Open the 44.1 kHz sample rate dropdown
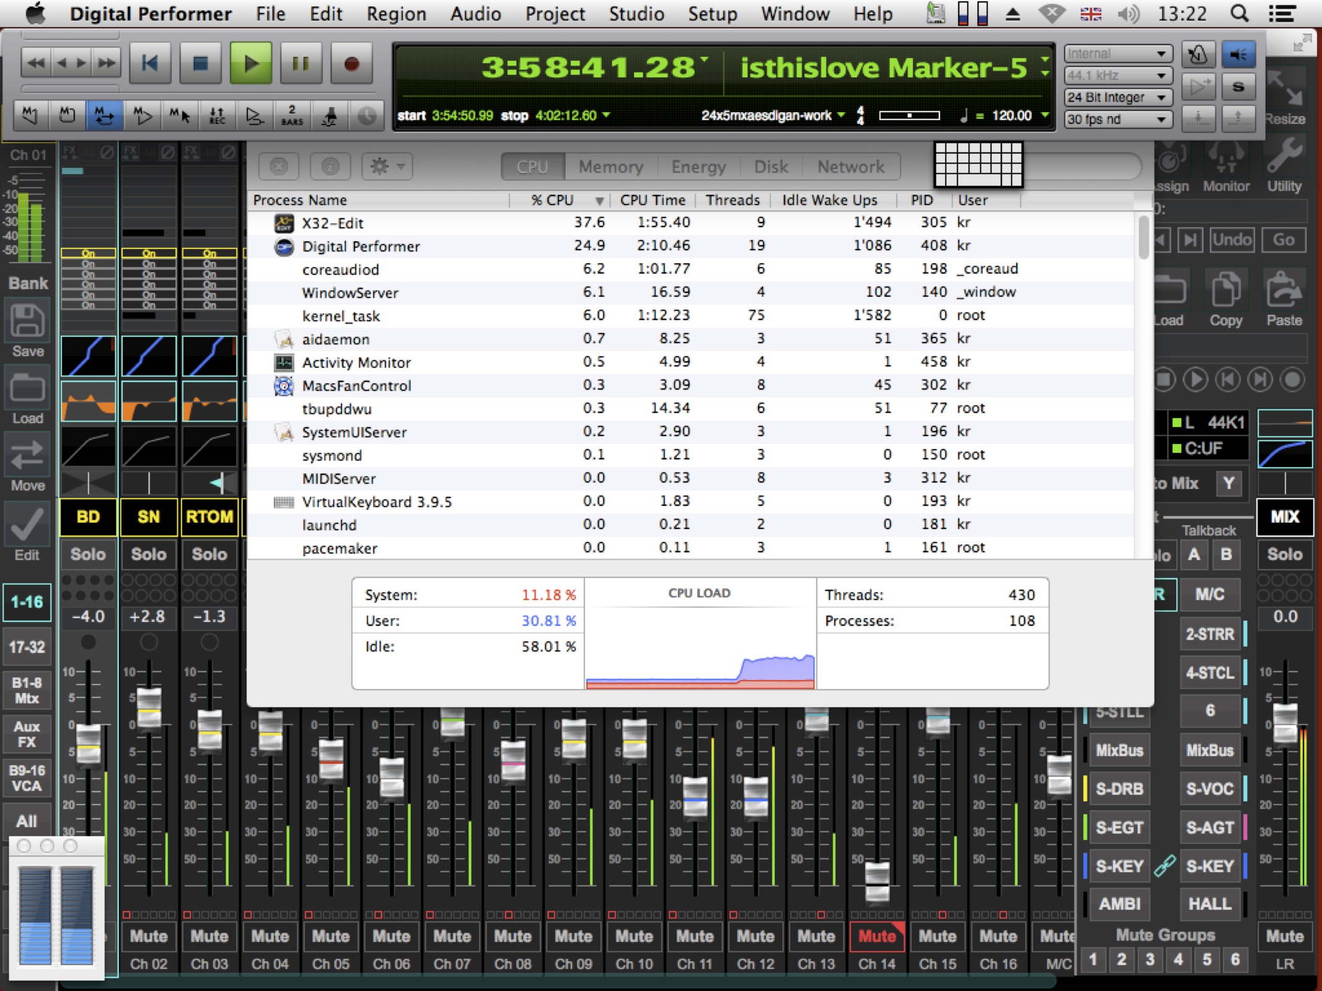The image size is (1322, 991). 1117,76
